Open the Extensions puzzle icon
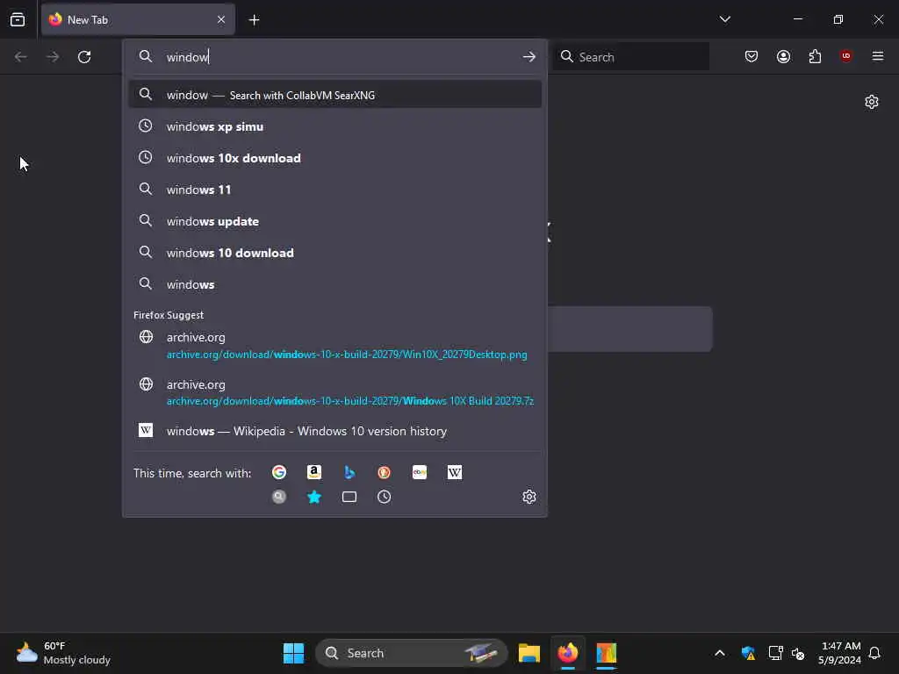899x674 pixels. tap(815, 56)
